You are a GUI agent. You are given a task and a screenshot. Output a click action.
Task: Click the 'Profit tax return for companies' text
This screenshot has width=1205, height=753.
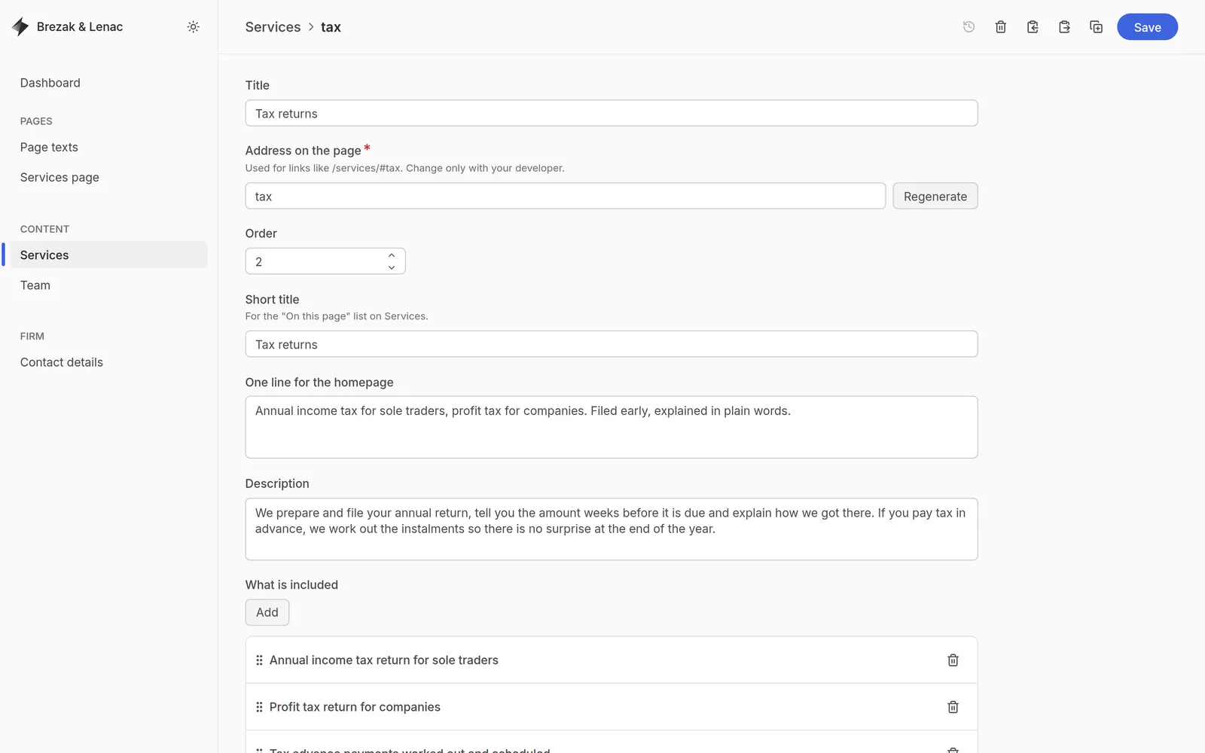[355, 707]
